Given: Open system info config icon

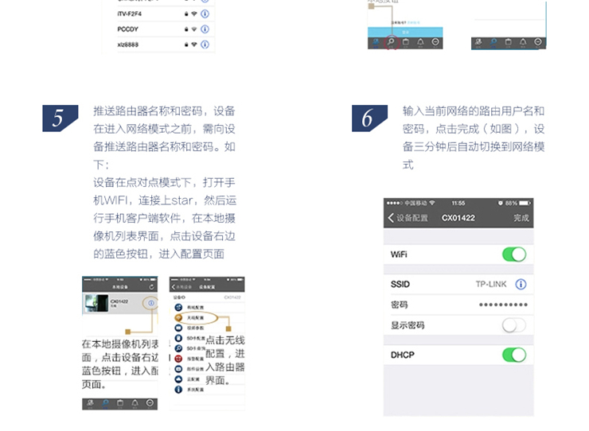Looking at the screenshot, I should click(178, 390).
